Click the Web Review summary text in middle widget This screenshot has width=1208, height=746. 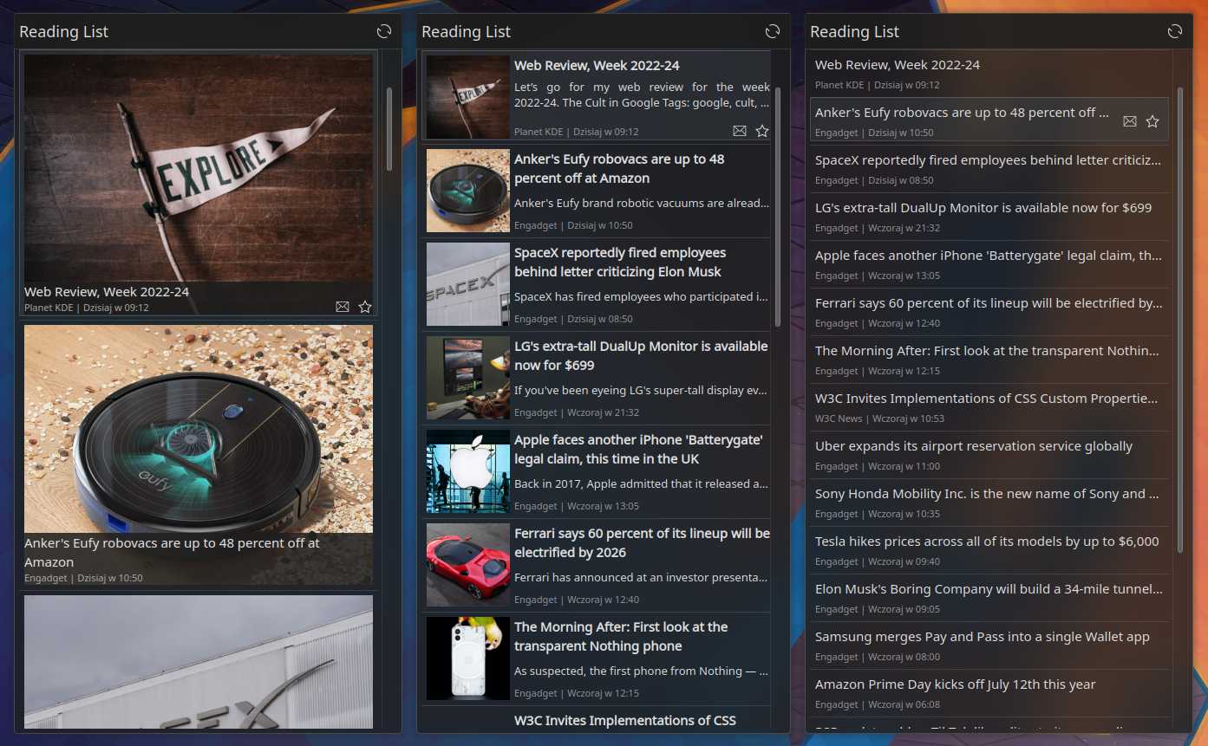pyautogui.click(x=642, y=95)
